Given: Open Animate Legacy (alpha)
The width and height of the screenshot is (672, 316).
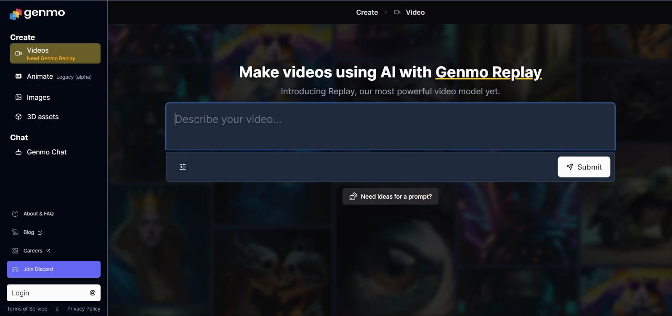Looking at the screenshot, I should tap(55, 76).
